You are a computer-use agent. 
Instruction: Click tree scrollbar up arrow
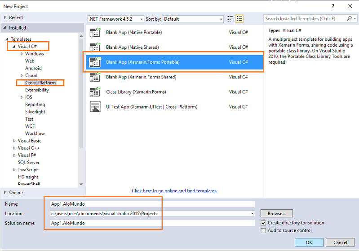tap(81, 36)
